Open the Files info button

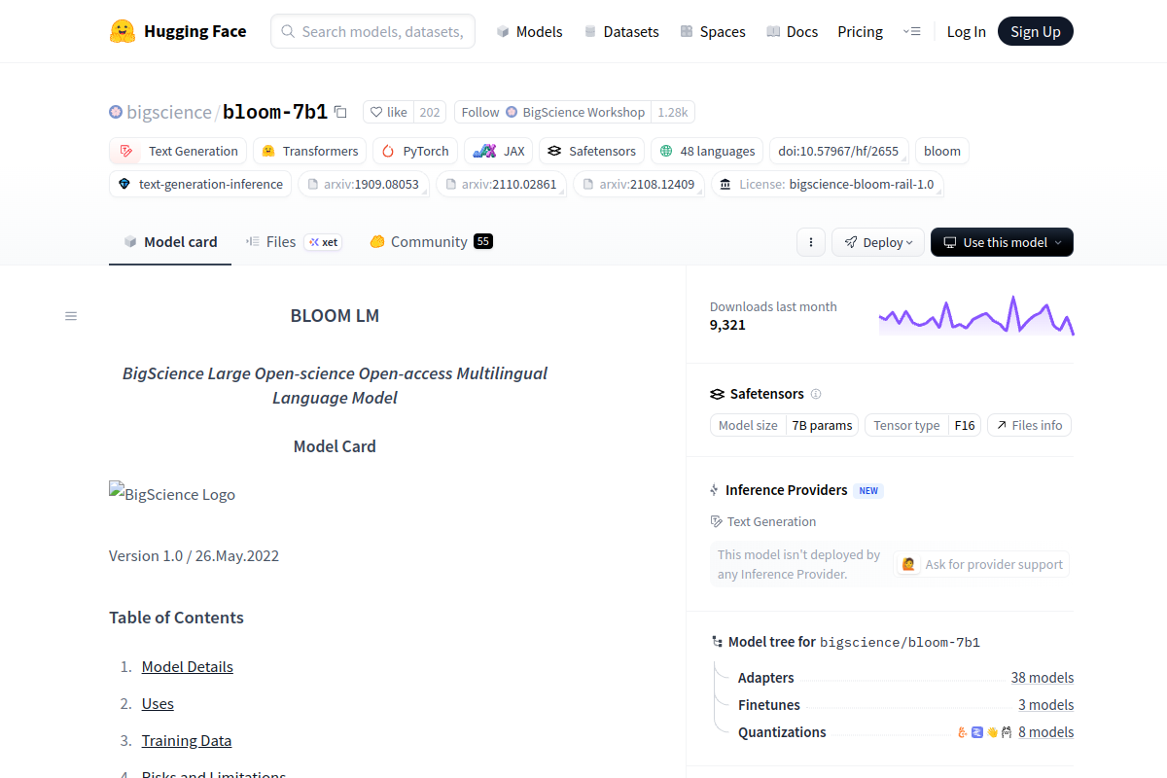coord(1029,425)
